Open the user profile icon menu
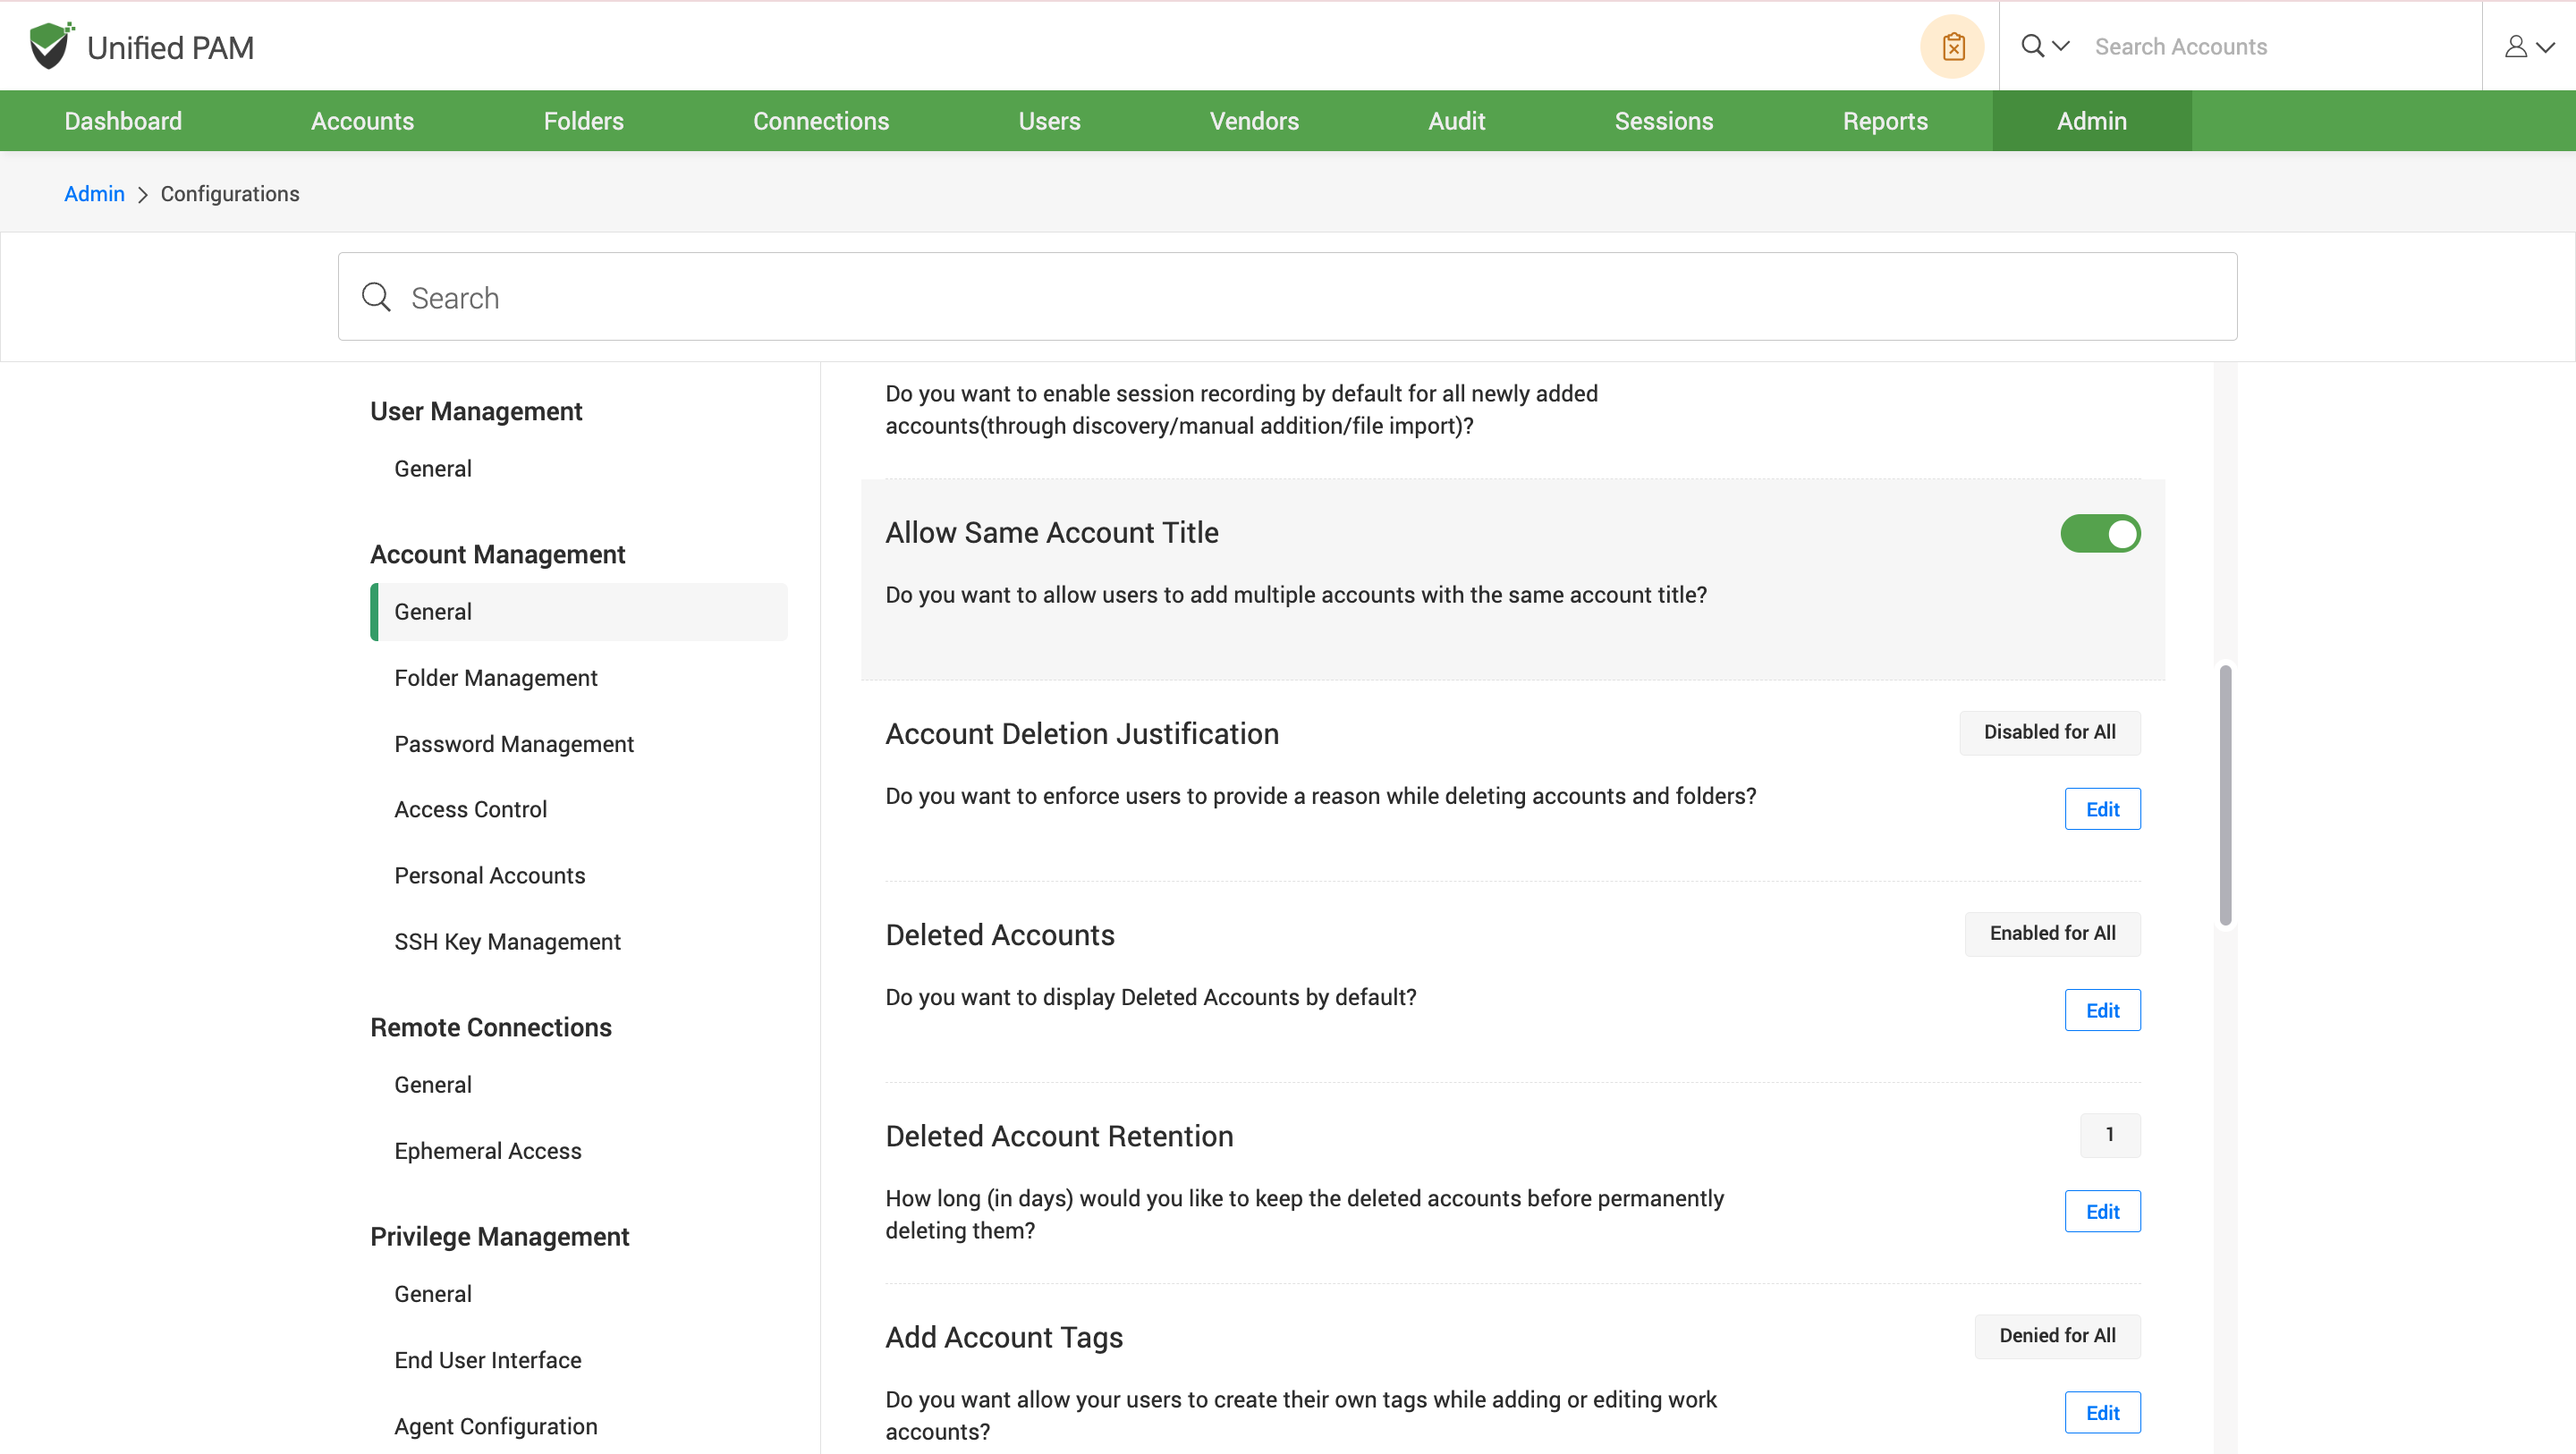The height and width of the screenshot is (1454, 2576). pos(2515,47)
